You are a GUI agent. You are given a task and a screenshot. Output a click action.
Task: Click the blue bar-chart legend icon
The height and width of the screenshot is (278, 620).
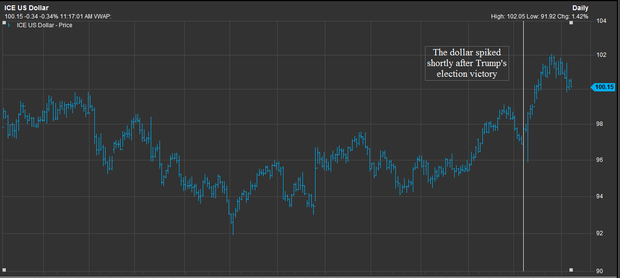9,25
